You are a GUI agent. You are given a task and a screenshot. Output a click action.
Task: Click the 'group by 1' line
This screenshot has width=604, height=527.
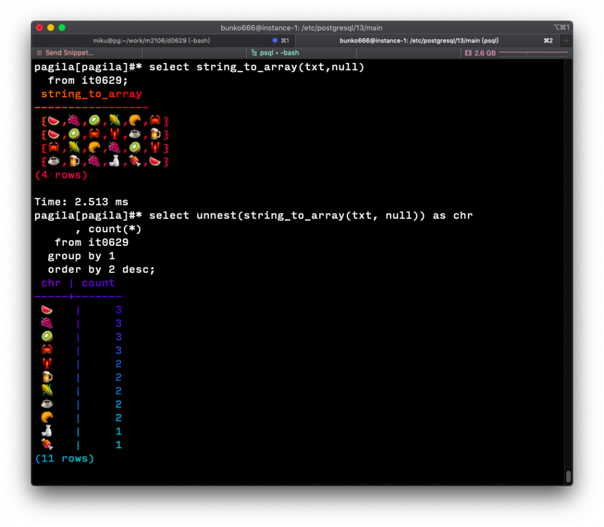81,256
